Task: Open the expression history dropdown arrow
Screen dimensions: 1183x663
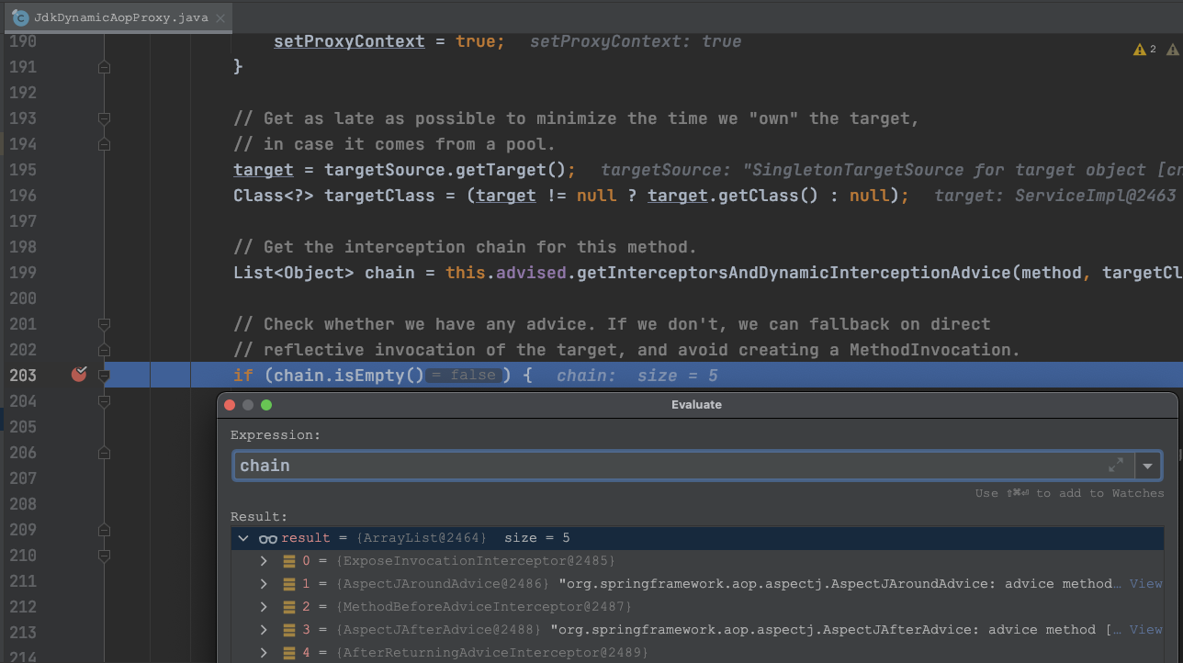Action: (1148, 466)
